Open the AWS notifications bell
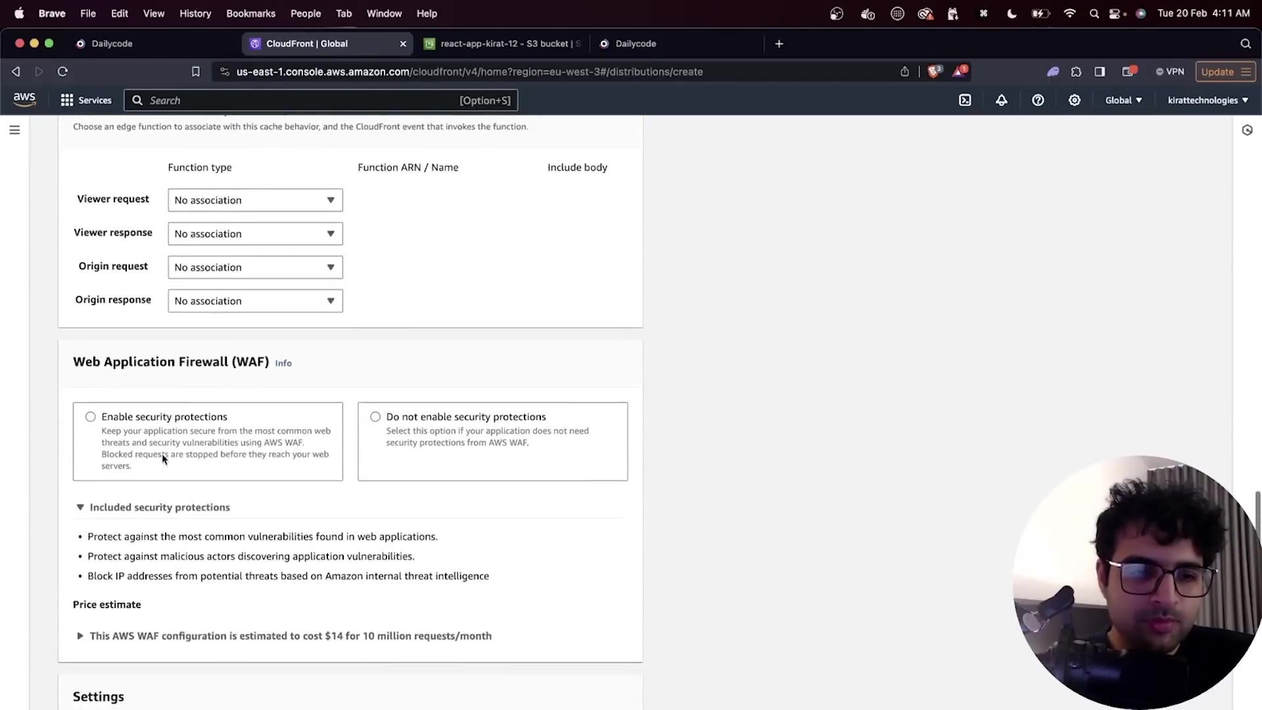 pos(1001,100)
